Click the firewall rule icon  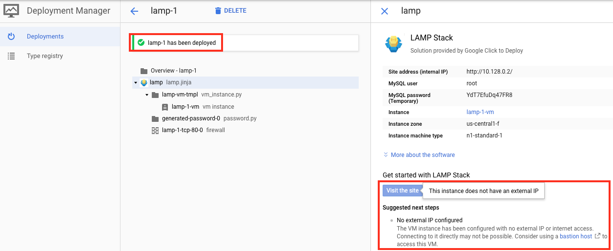[155, 130]
